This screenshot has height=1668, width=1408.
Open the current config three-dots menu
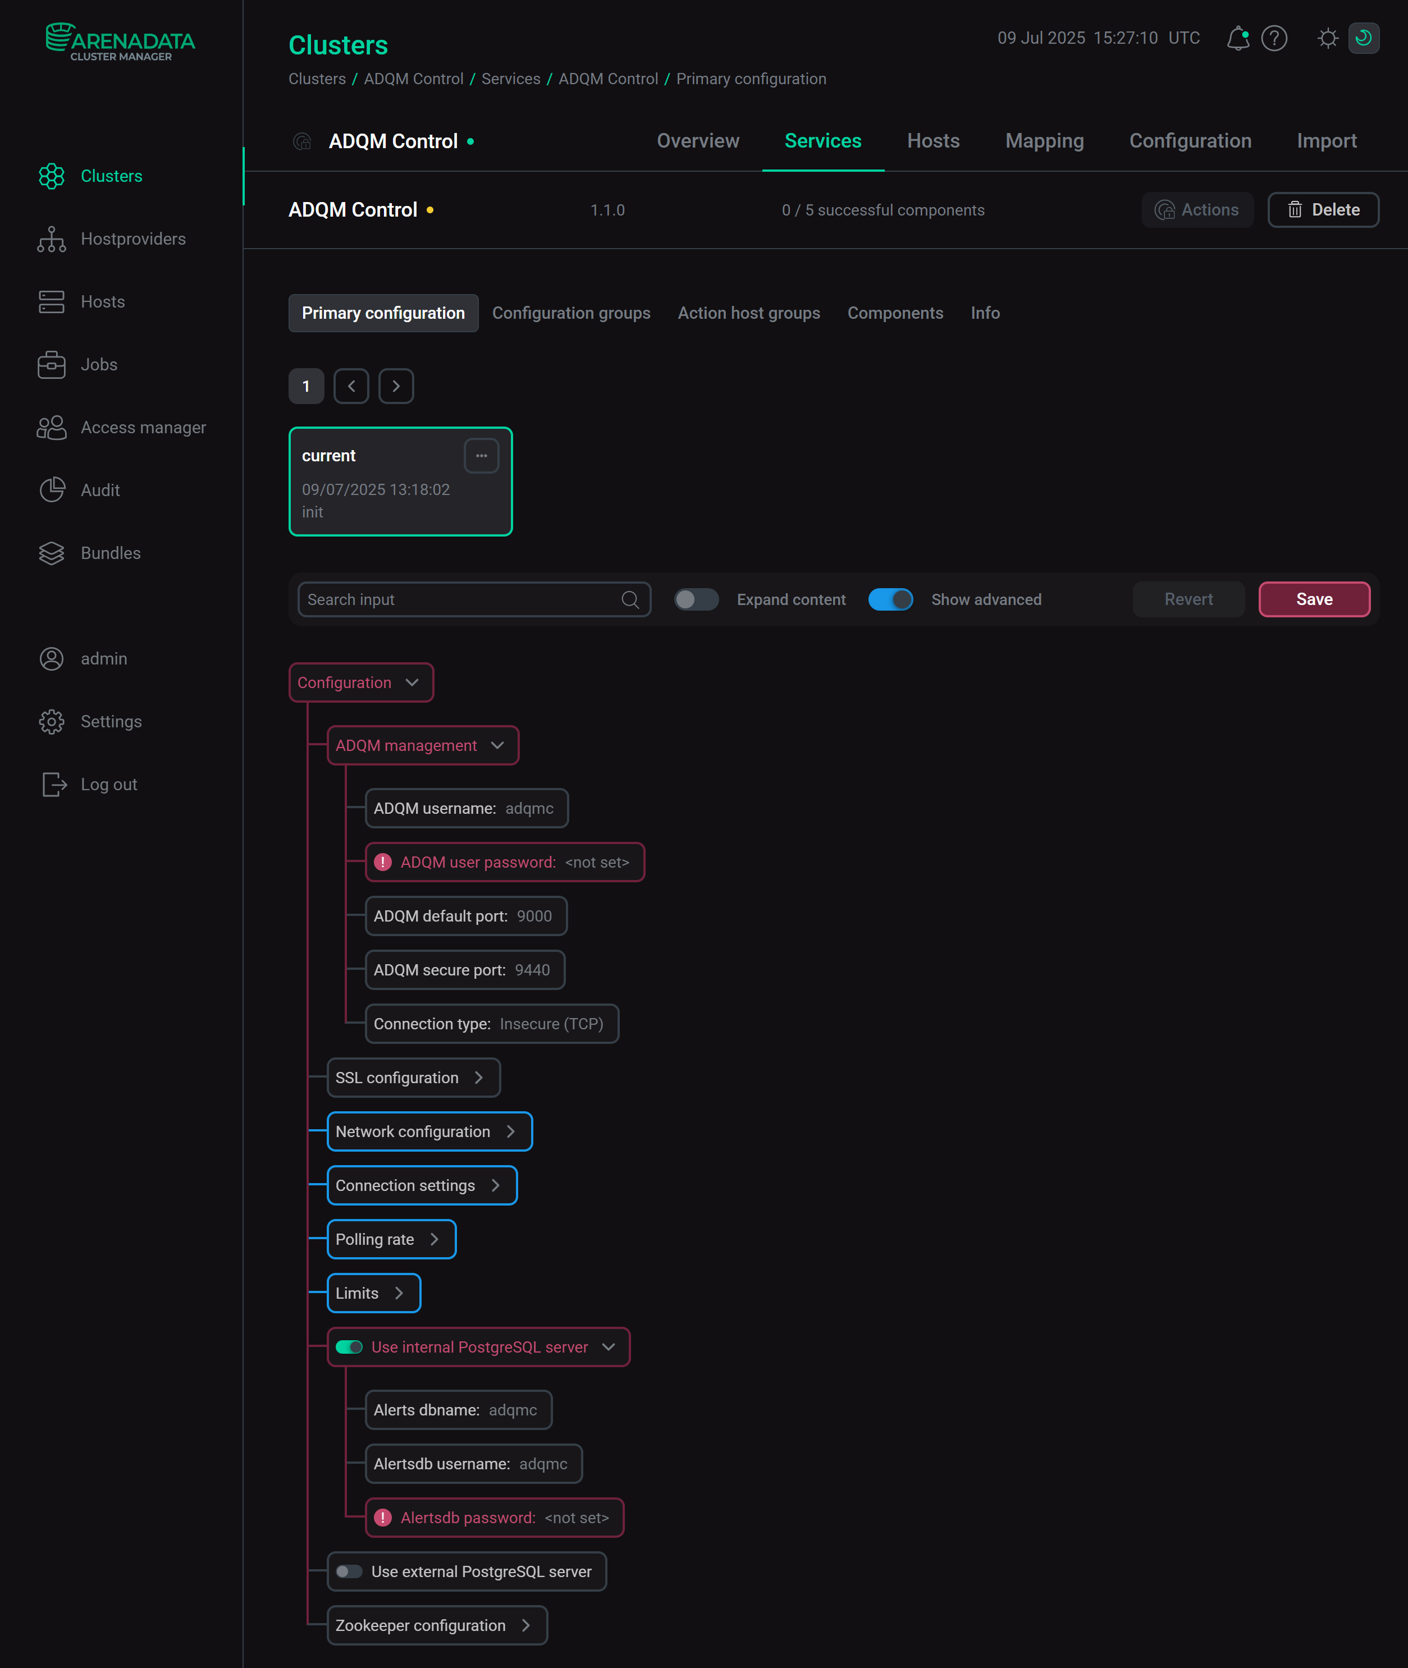click(481, 456)
